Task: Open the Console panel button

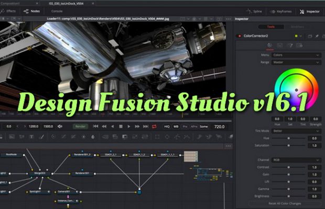Action: coord(57,11)
